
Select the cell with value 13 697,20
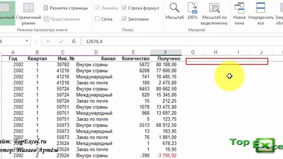tap(166, 113)
